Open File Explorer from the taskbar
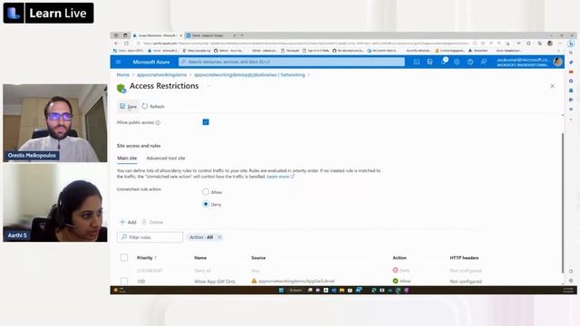Image resolution: width=580 pixels, height=326 pixels. pyautogui.click(x=342, y=290)
